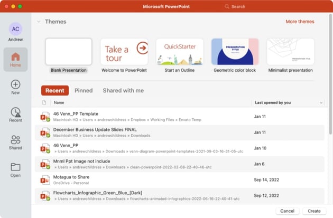Click the search magnifier icon in title bar
The width and height of the screenshot is (333, 218).
[x=227, y=6]
